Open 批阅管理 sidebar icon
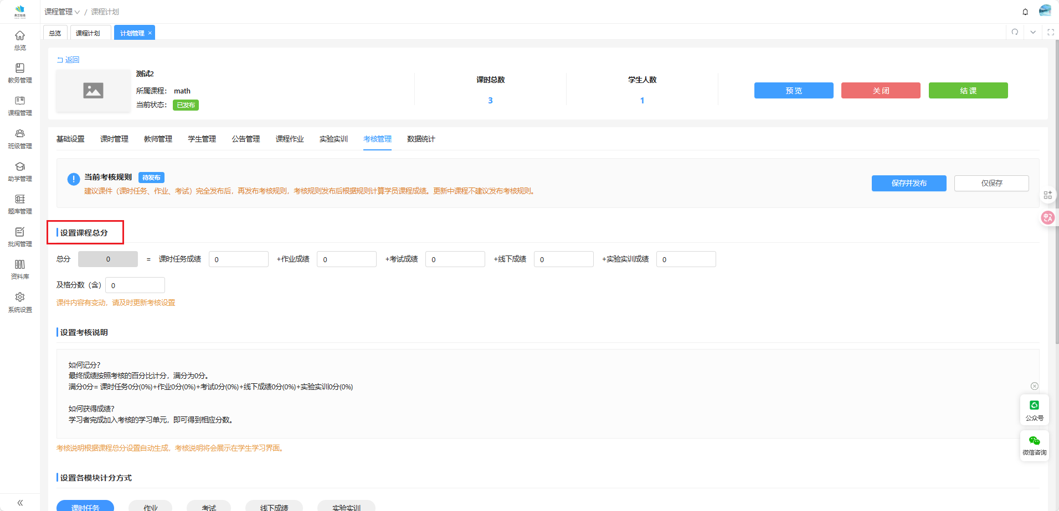 20,236
